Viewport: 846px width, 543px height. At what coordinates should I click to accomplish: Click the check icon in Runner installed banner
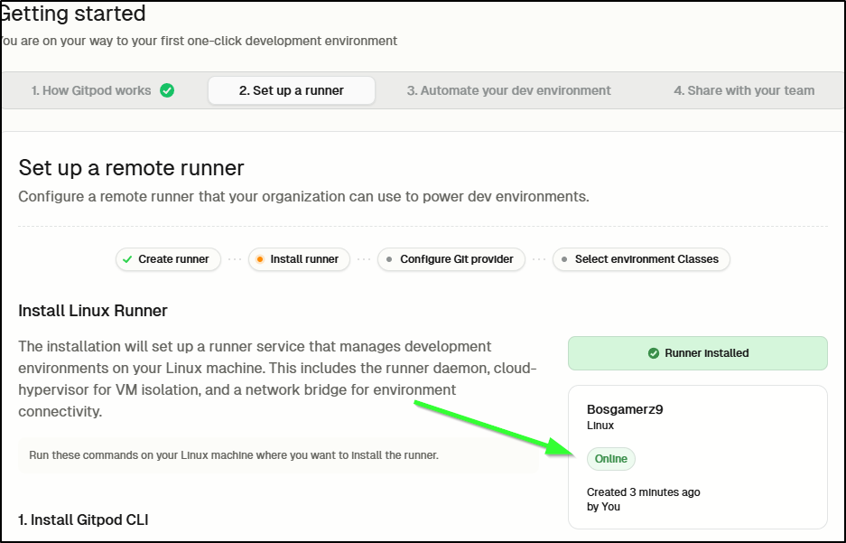(654, 353)
